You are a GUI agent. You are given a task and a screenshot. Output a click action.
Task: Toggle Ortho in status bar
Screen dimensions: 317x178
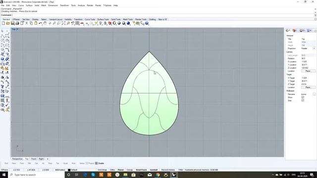[112, 170]
